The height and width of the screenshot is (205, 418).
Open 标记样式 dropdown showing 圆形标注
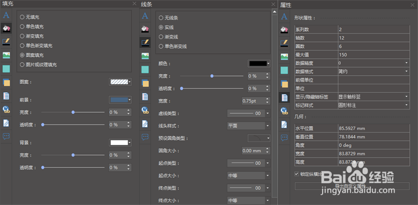(x=374, y=105)
